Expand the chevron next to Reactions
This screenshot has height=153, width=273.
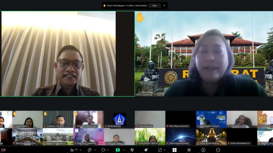(108, 150)
